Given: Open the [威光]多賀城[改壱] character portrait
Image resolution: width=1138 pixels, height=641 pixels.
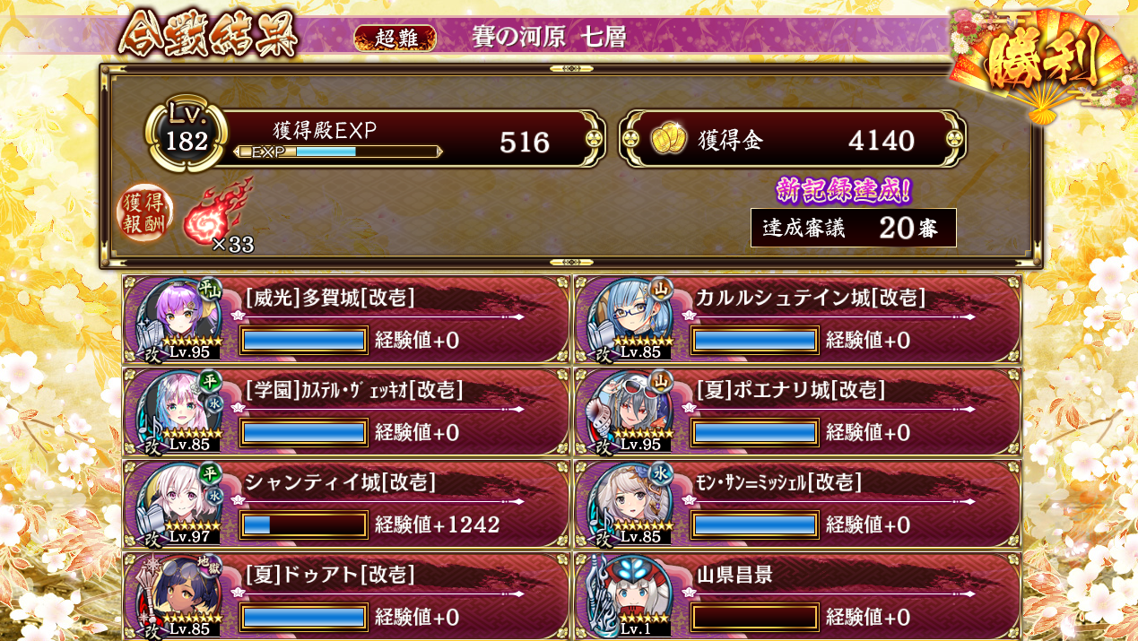Looking at the screenshot, I should tap(179, 319).
